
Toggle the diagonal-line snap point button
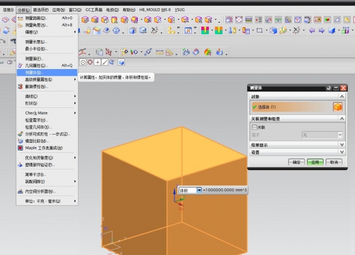tap(105, 62)
